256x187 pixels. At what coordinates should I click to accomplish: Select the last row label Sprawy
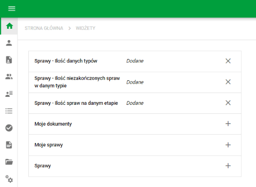(x=43, y=166)
